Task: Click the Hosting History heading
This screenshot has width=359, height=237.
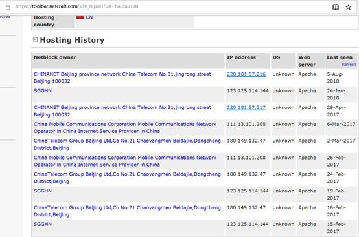Action: [x=72, y=40]
